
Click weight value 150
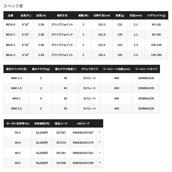coord(120,55)
